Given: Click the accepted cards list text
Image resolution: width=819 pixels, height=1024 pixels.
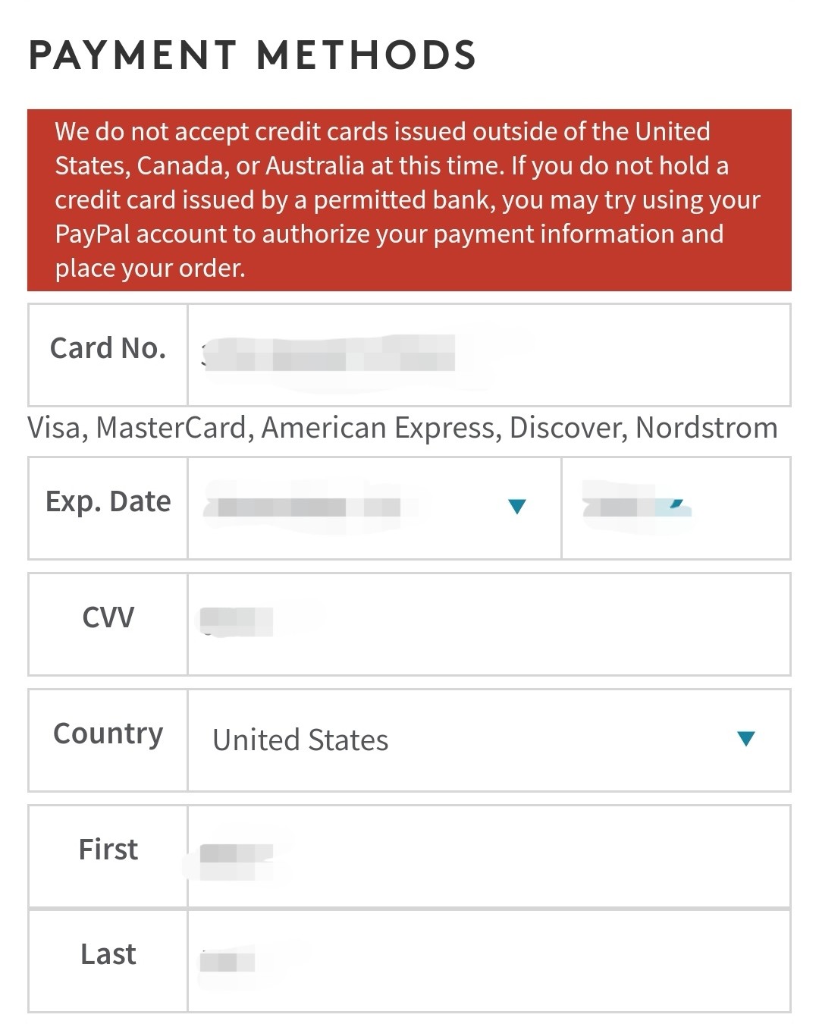Looking at the screenshot, I should click(x=403, y=429).
